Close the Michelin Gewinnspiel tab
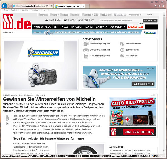Viewport: 167px width, 159px height. point(83,6)
